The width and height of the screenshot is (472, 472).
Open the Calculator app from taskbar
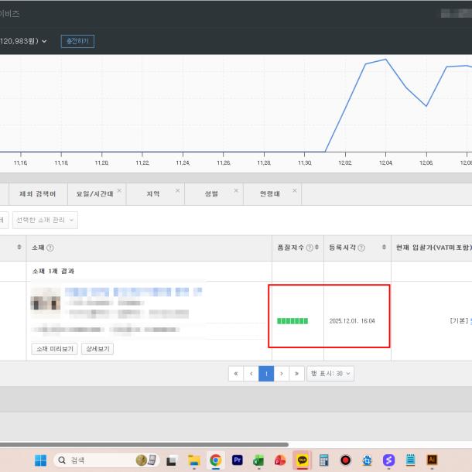324,460
